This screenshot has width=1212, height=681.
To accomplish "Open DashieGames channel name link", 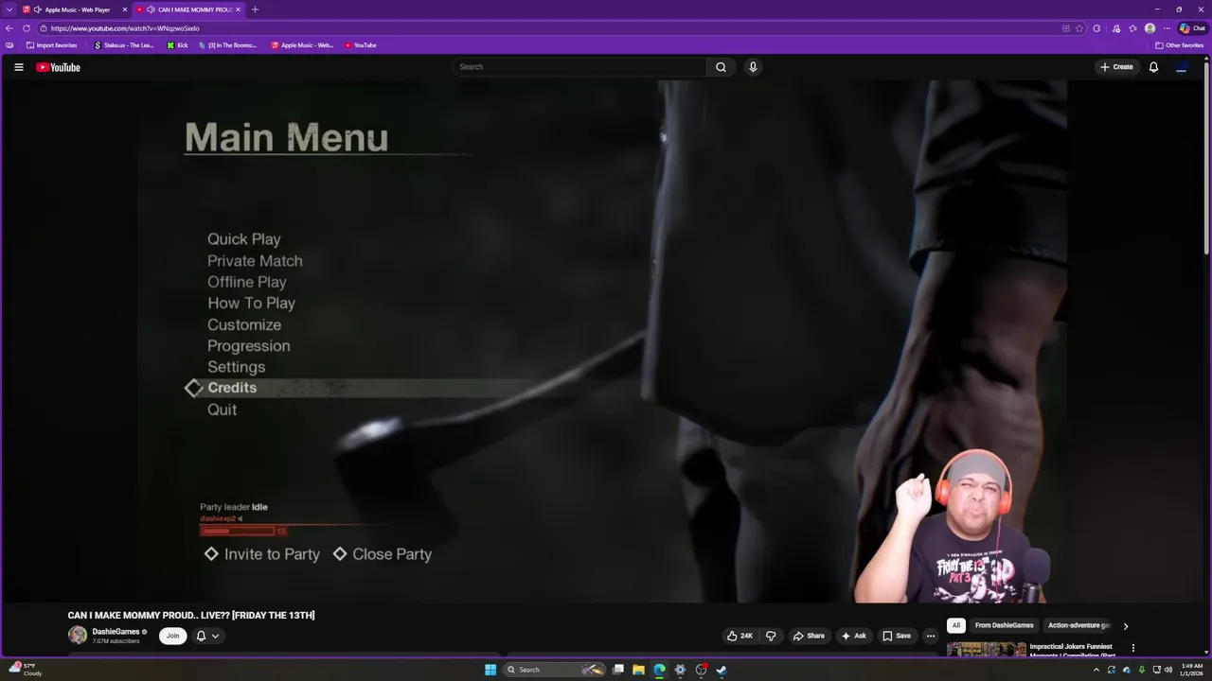I will [x=116, y=632].
